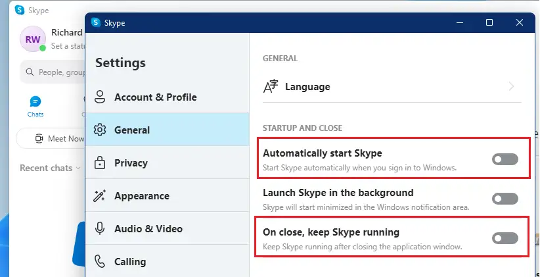Click the Language translate icon
The image size is (540, 277).
pos(271,87)
